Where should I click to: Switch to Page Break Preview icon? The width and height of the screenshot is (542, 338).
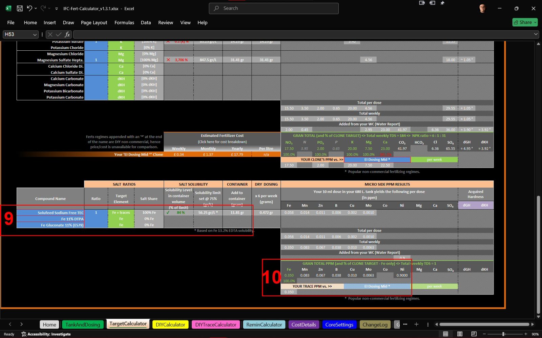click(474, 334)
